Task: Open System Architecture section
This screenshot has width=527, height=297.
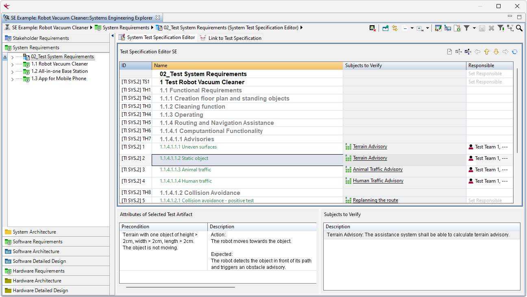Action: 56,232
